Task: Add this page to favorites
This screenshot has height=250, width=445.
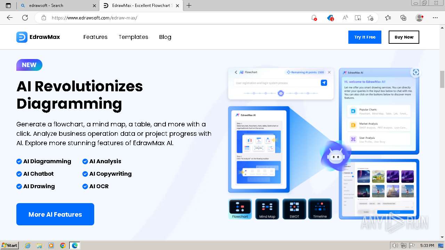Action: pyautogui.click(x=371, y=18)
